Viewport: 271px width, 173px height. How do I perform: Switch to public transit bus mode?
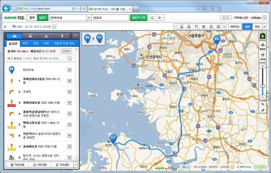click(x=30, y=36)
